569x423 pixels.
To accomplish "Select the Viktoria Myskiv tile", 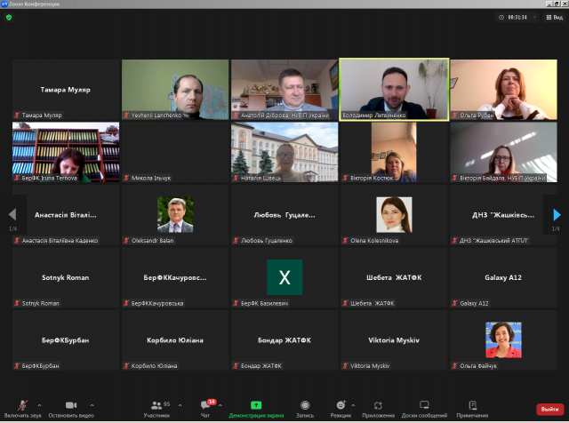I will [394, 340].
